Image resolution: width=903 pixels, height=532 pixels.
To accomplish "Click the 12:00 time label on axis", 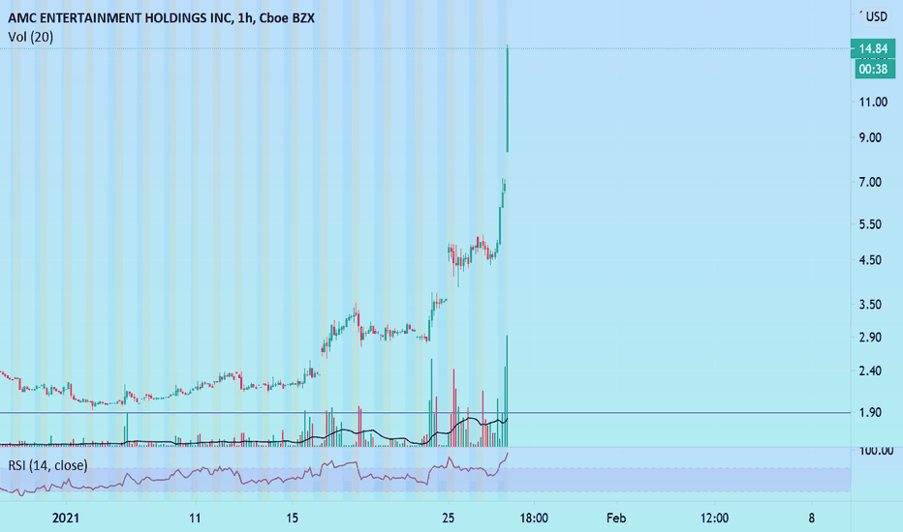I will tap(714, 518).
